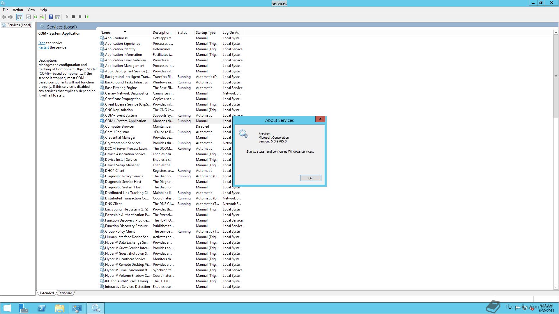The image size is (559, 314).
Task: Select the Canary Network Diagnostics service
Action: pyautogui.click(x=171, y=93)
